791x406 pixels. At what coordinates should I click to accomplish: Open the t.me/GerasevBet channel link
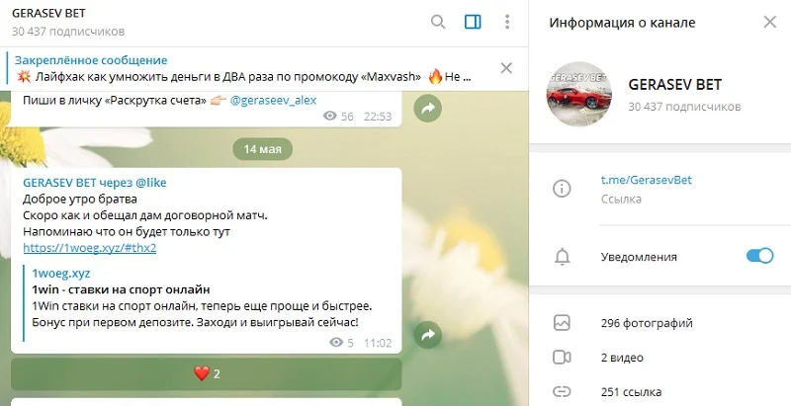coord(647,180)
